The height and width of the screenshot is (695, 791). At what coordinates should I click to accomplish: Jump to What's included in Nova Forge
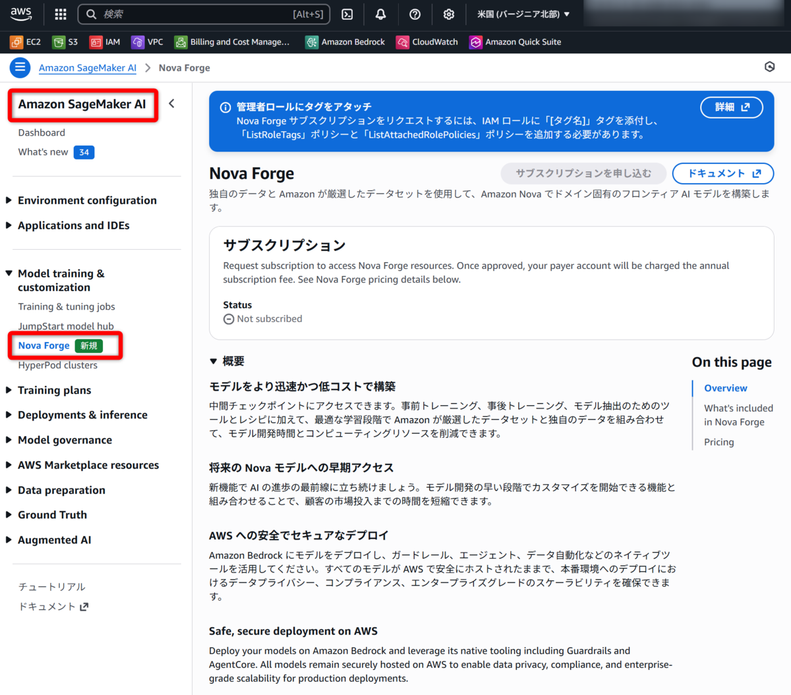738,415
